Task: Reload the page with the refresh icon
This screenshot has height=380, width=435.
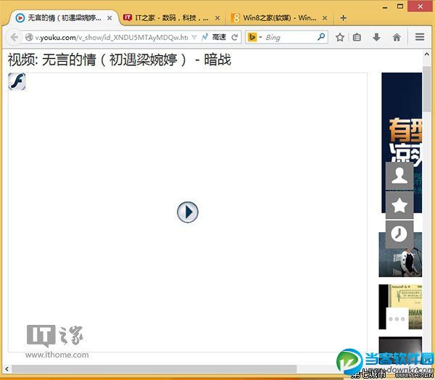Action: point(235,37)
